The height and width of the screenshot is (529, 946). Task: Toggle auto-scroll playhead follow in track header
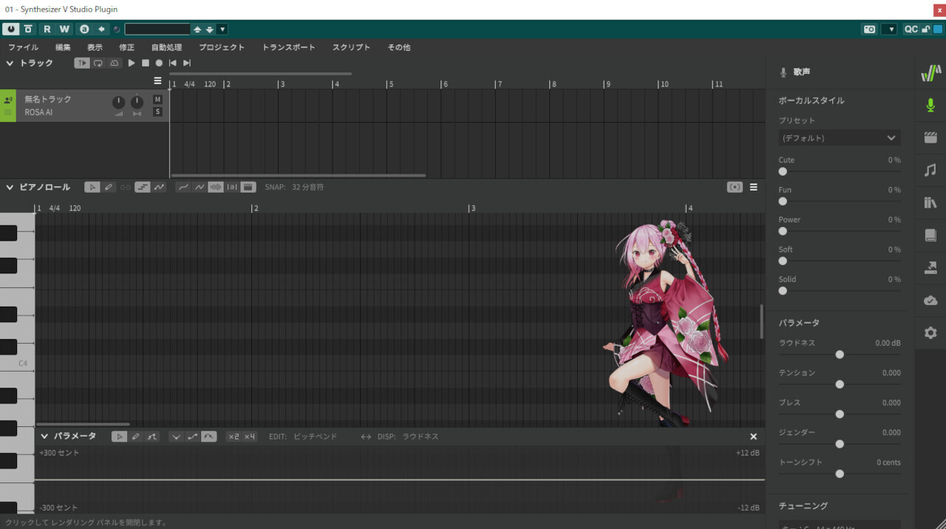point(81,63)
